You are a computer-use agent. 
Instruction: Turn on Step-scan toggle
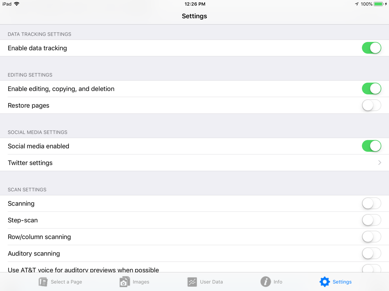point(371,220)
